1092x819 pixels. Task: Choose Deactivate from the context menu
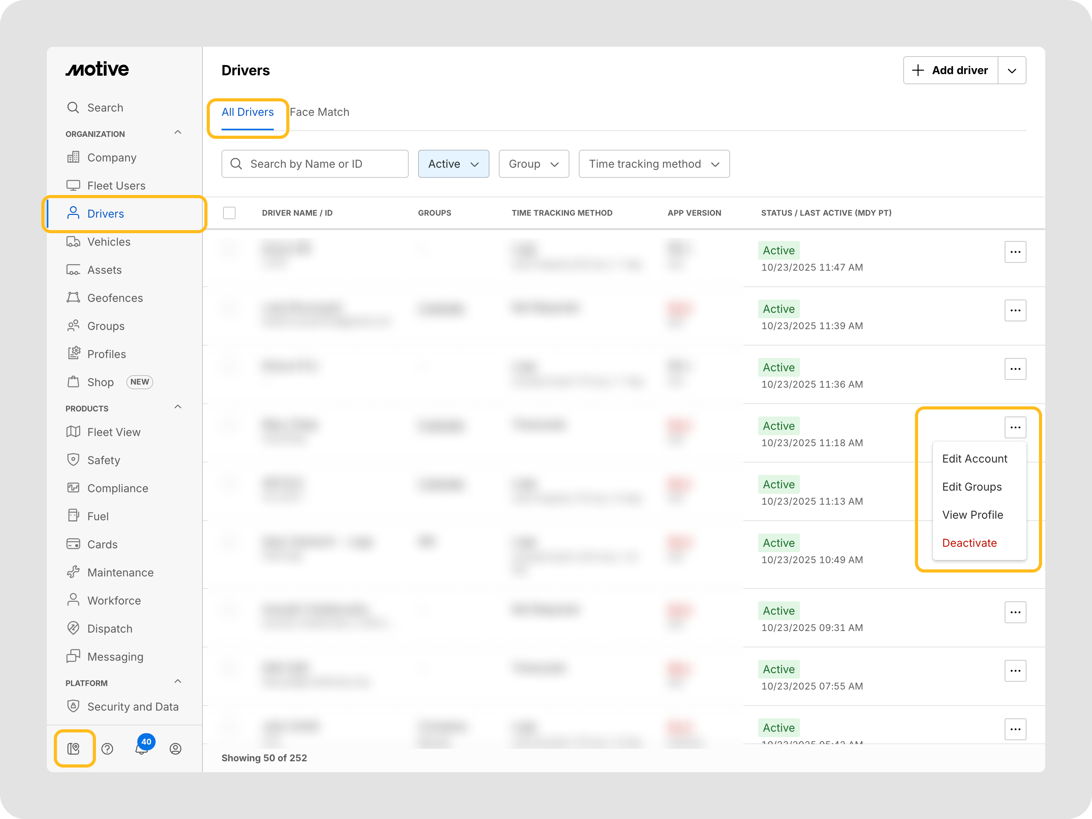coord(969,542)
